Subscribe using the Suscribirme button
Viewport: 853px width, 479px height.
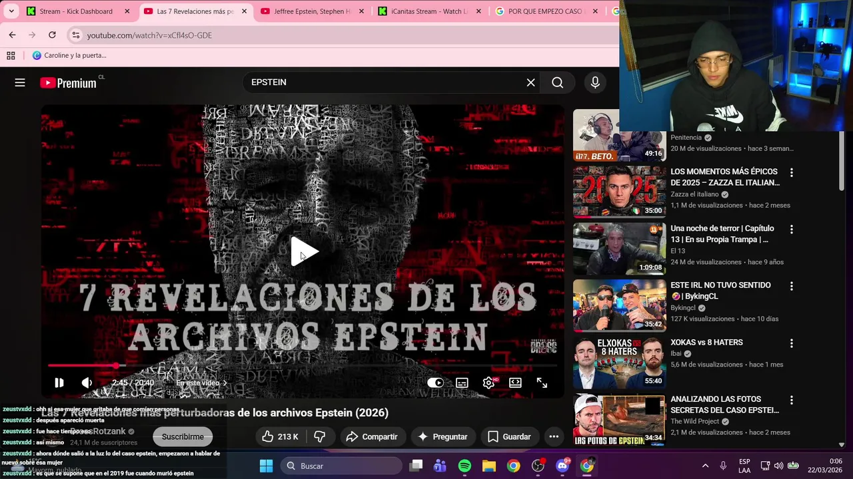183,437
